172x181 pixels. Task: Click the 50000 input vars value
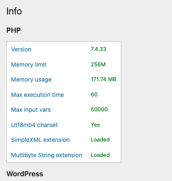[99, 110]
